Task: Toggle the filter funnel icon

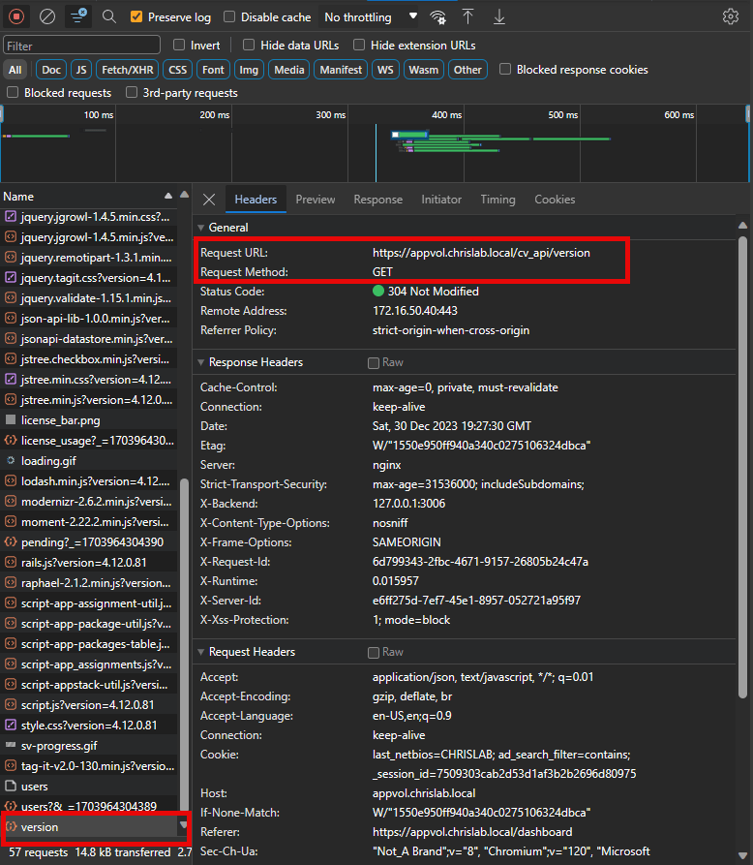Action: pos(78,16)
